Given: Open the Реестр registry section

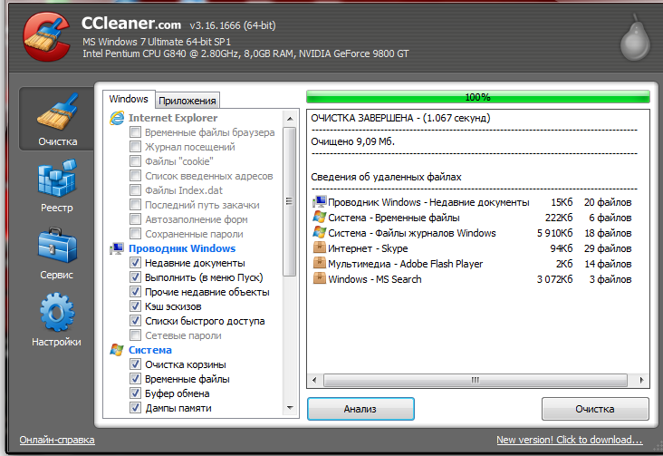Looking at the screenshot, I should (x=57, y=186).
